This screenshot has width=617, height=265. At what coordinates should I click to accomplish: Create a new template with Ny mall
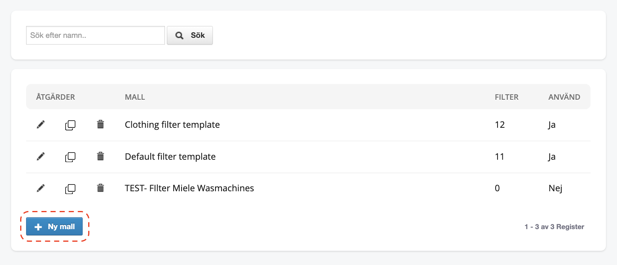[x=55, y=226]
